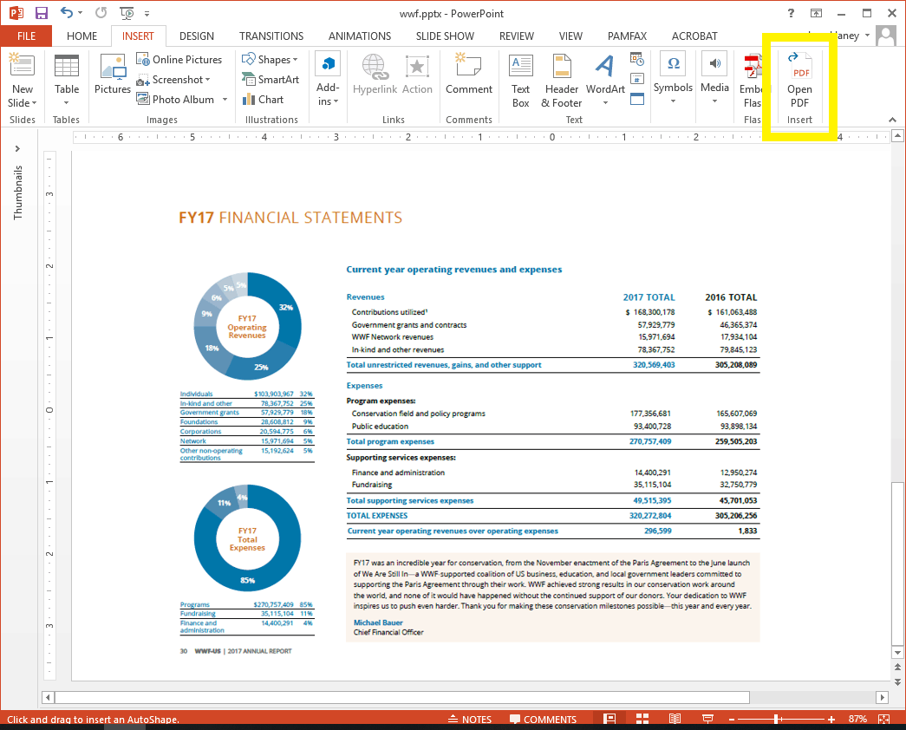906x730 pixels.
Task: Open the undo history dropdown arrow
Action: point(80,13)
